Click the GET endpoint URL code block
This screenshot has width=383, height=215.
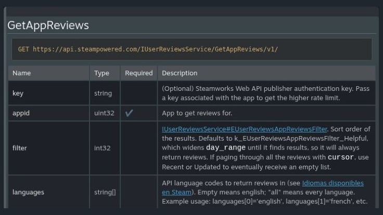click(x=191, y=49)
